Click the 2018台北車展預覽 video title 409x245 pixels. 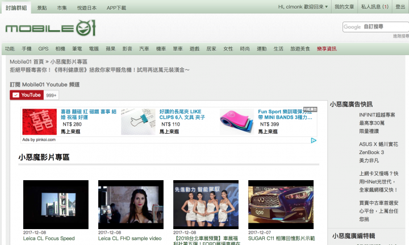click(x=207, y=241)
